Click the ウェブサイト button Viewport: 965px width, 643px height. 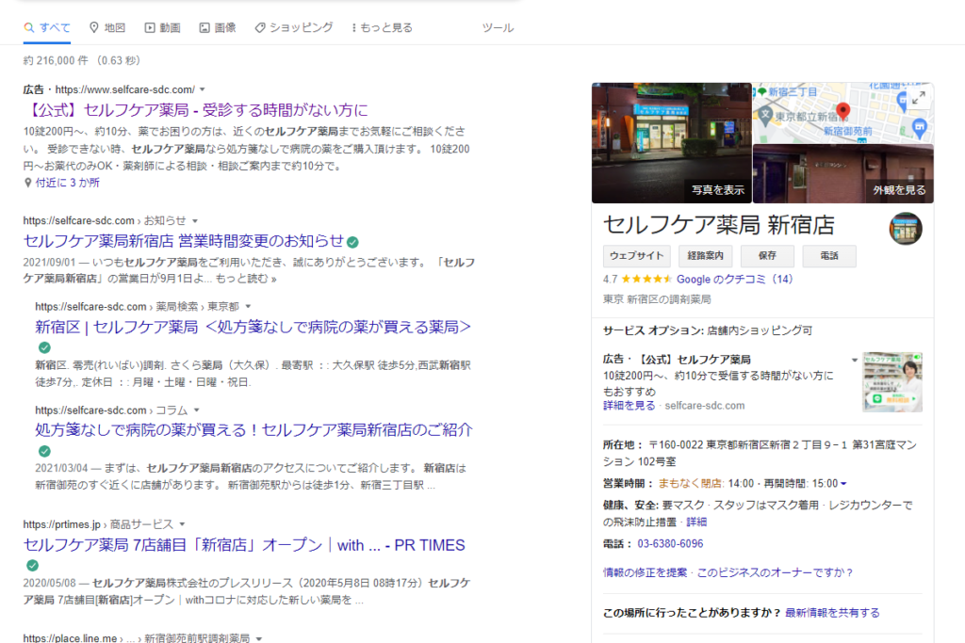(x=636, y=256)
